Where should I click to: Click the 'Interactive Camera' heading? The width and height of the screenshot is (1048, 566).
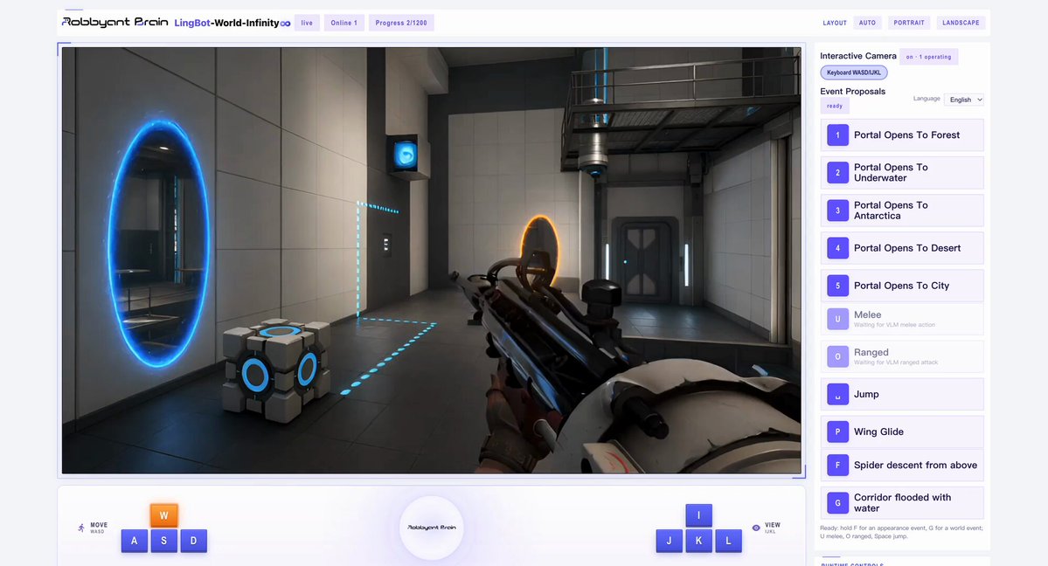coord(858,56)
